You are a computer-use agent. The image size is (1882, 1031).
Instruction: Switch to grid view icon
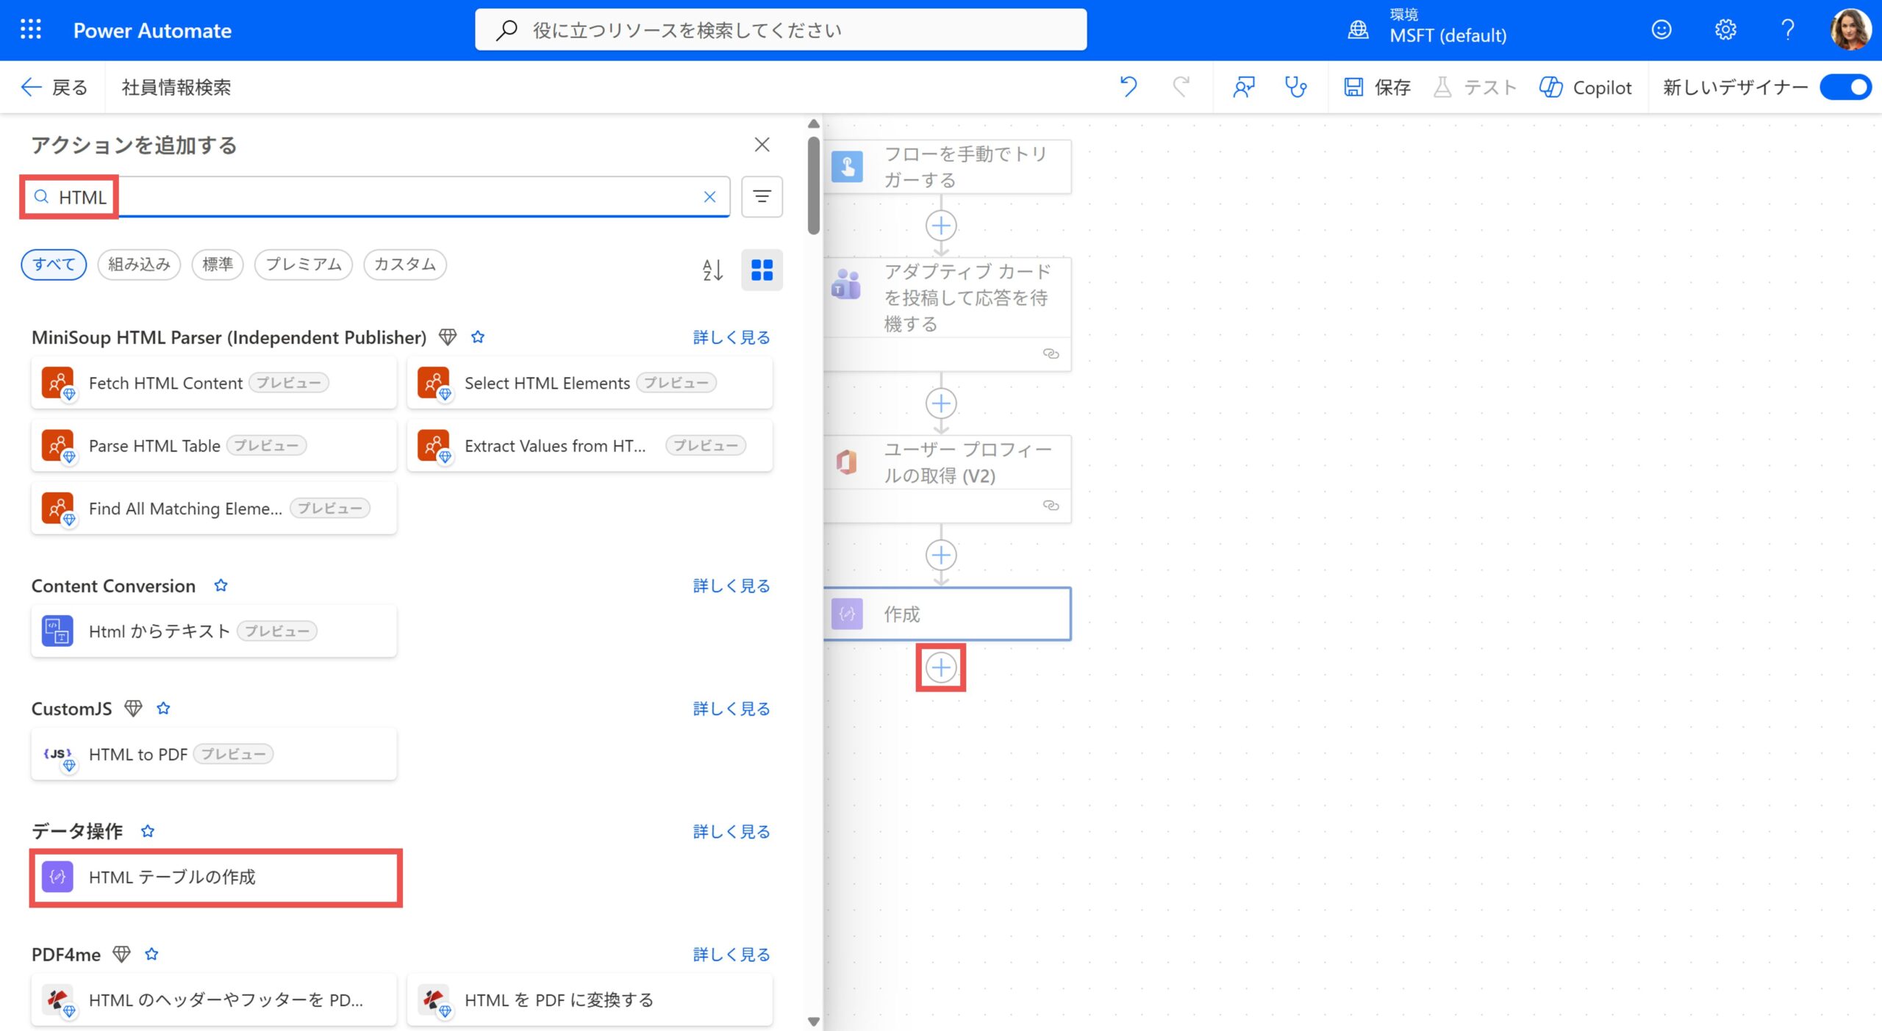762,270
